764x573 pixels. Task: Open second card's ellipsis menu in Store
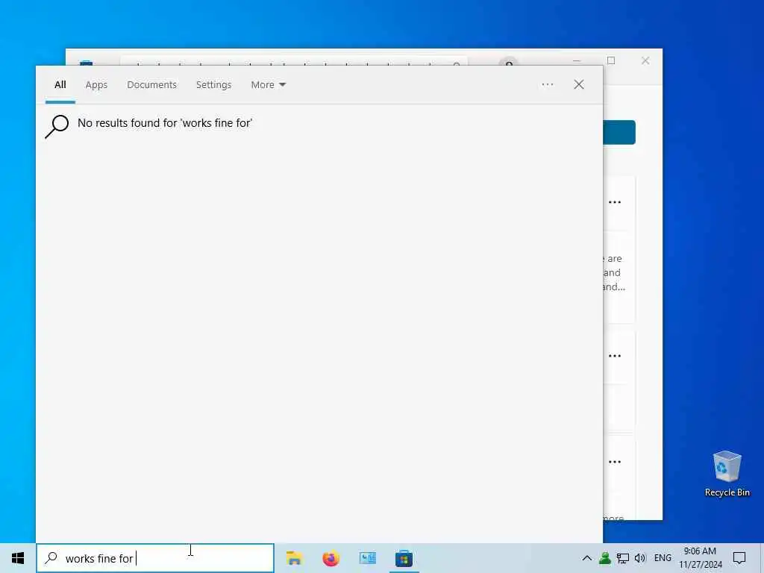point(615,356)
